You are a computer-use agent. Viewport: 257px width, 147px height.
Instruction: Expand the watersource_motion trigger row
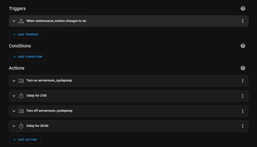point(14,21)
